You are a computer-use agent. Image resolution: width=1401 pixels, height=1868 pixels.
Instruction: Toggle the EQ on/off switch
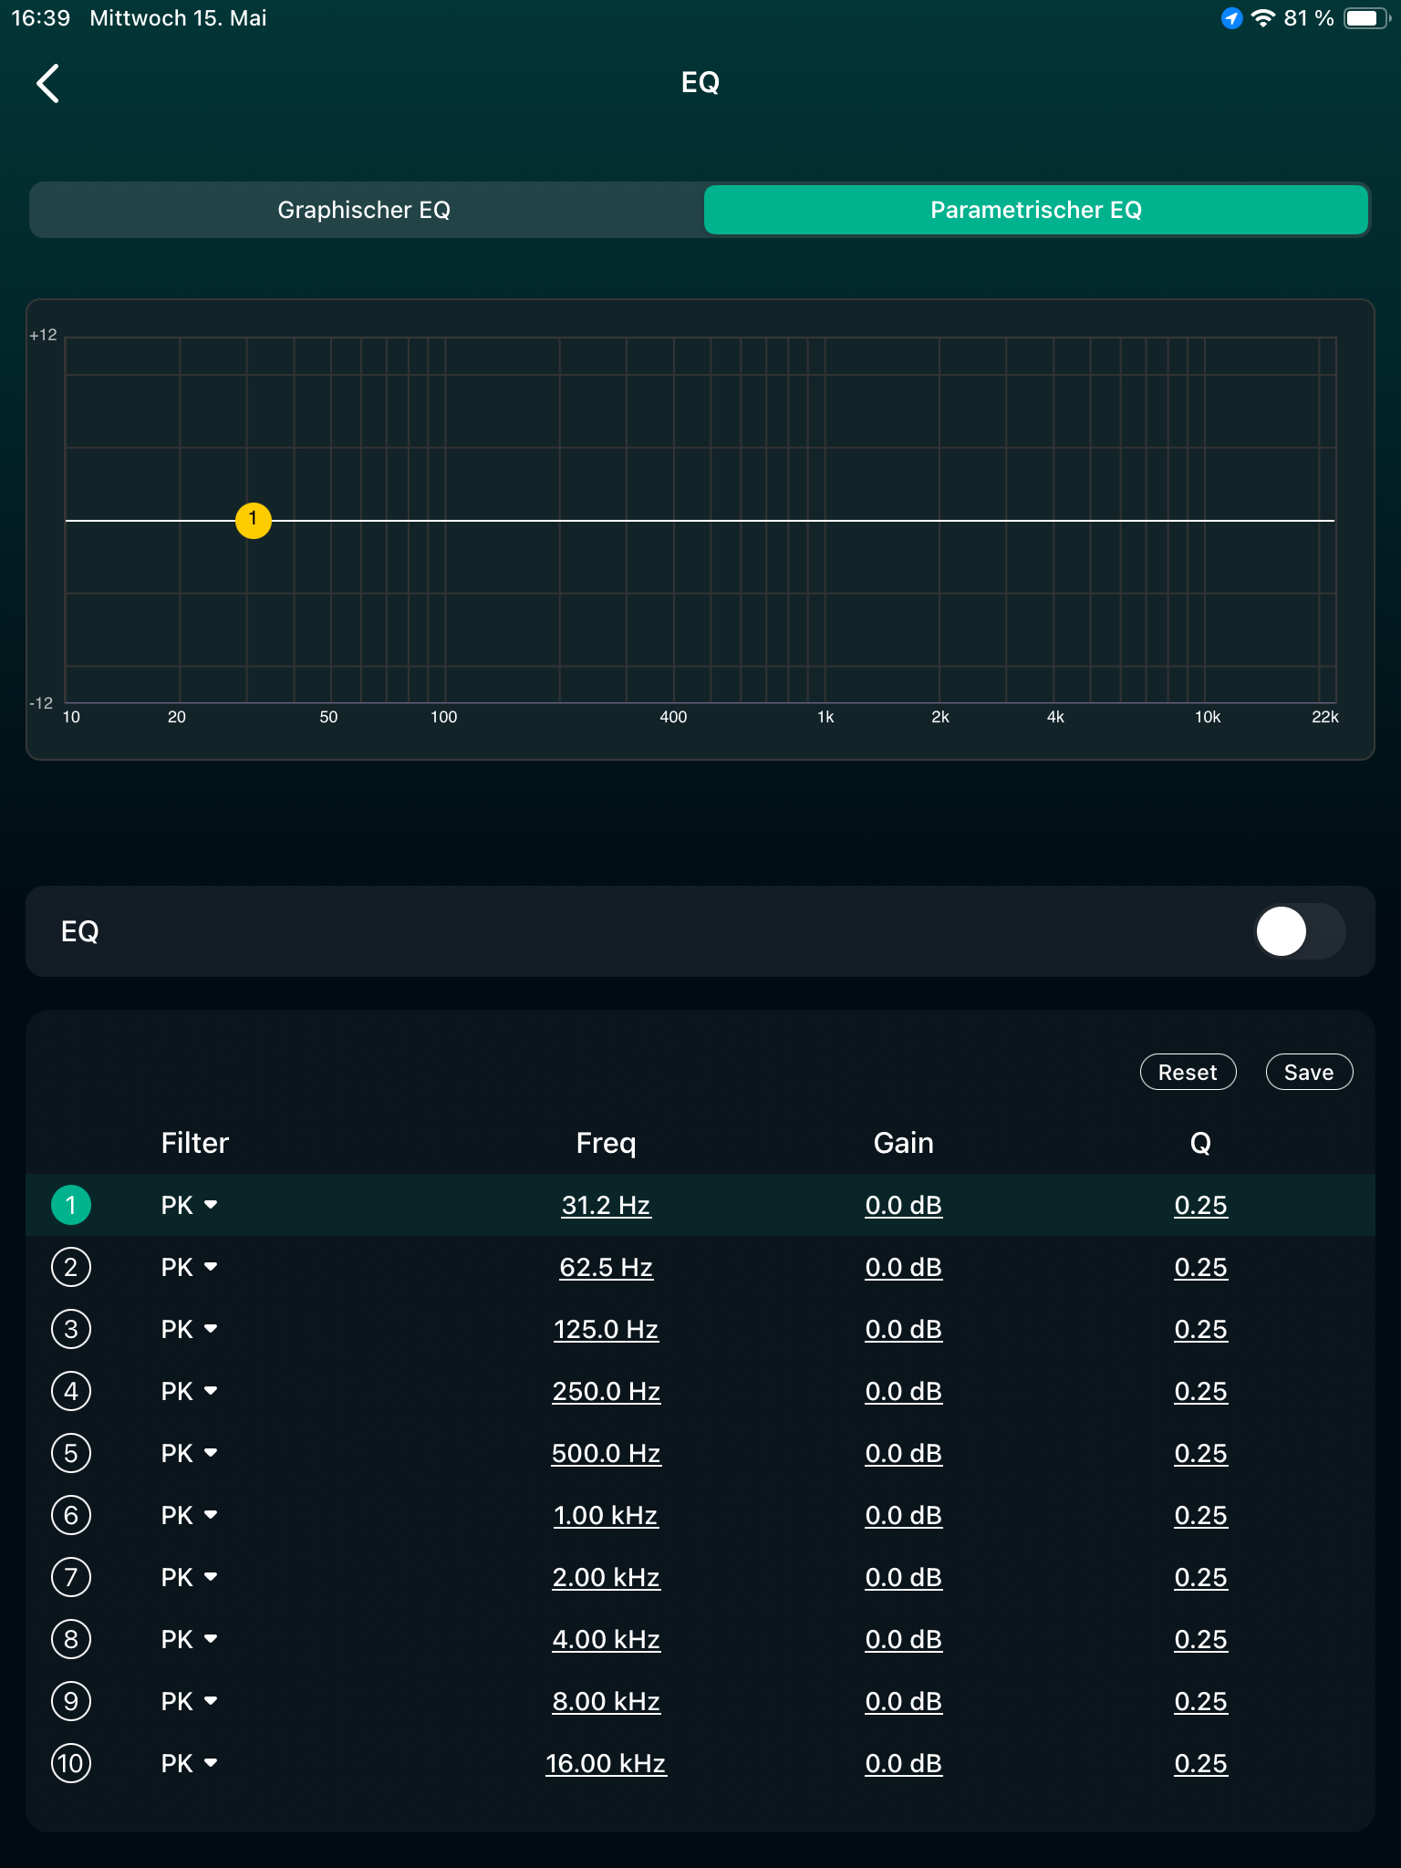pos(1299,931)
